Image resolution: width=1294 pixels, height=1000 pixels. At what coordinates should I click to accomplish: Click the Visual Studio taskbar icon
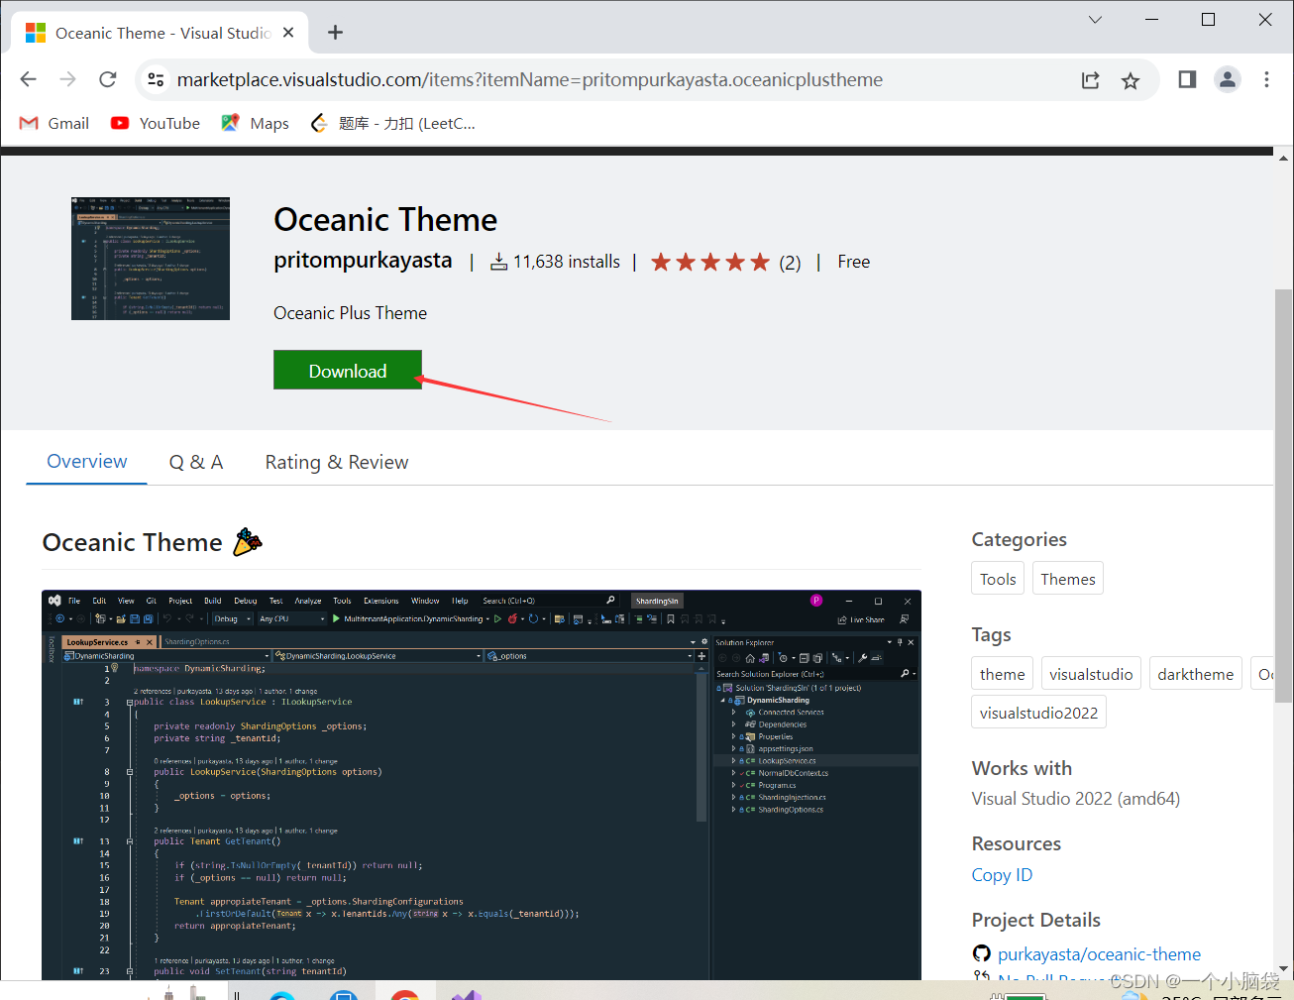[x=467, y=994]
